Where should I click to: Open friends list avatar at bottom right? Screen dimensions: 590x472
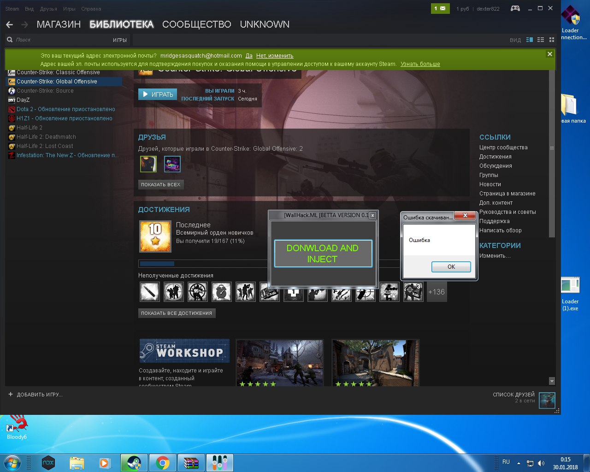[x=547, y=400]
